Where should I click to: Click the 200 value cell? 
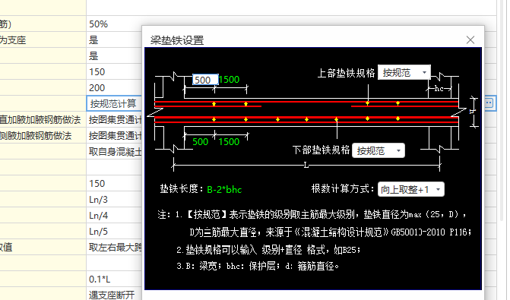(x=114, y=88)
